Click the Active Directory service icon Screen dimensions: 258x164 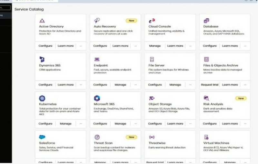coord(42,21)
